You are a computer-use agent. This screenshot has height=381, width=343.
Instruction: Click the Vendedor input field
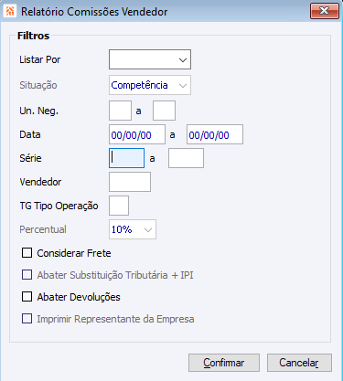click(x=130, y=182)
